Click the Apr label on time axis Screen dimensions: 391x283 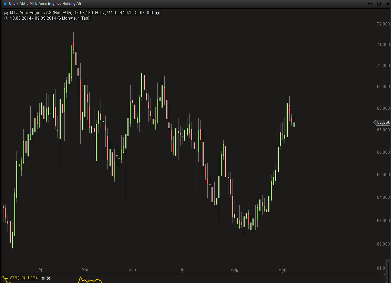(x=42, y=270)
